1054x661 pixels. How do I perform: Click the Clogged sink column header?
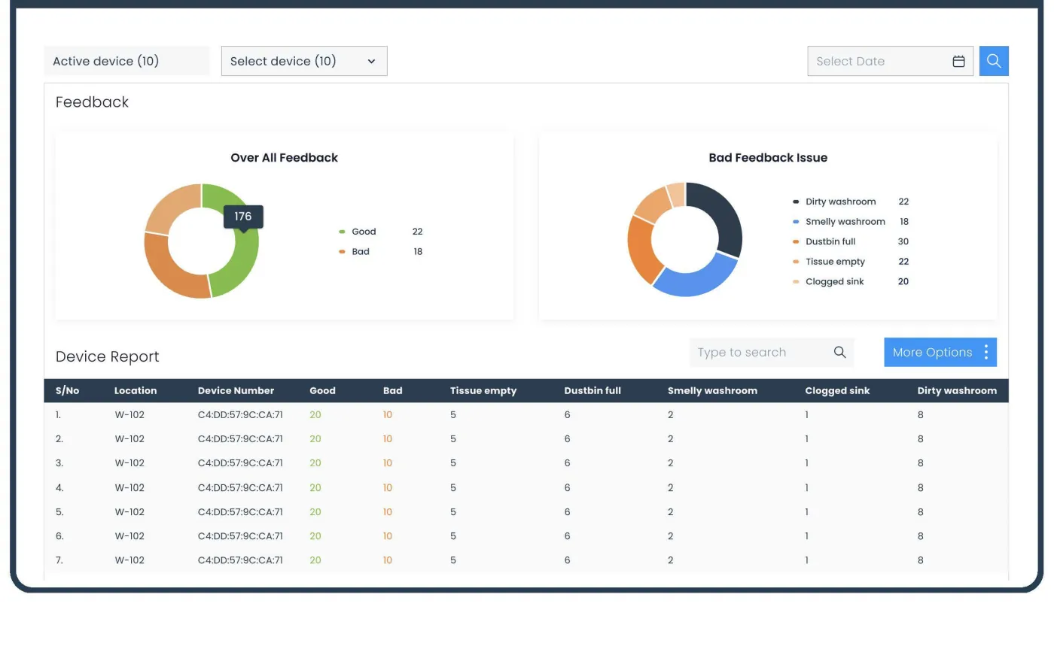click(x=837, y=390)
